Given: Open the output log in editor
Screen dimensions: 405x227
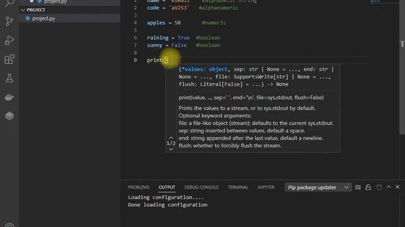Looking at the screenshot, I should click(x=378, y=187).
